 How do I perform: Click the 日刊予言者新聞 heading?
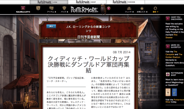pos(89,37)
